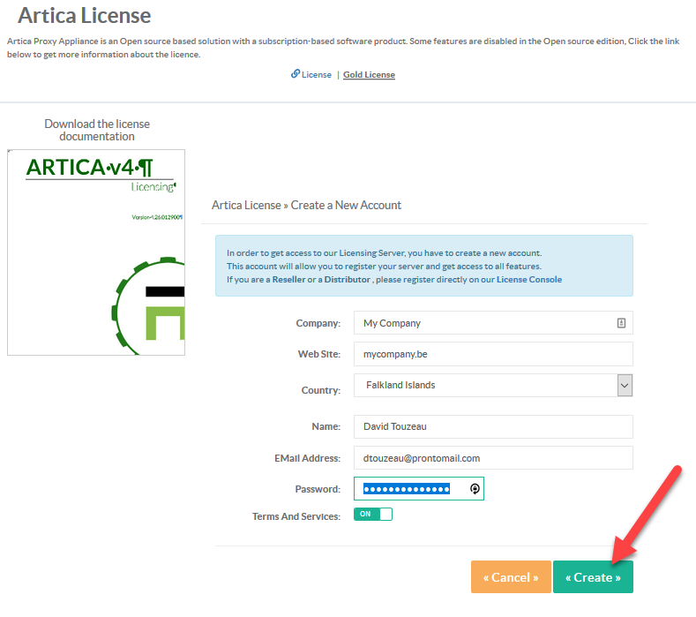Click the License link with chain icon

click(311, 75)
